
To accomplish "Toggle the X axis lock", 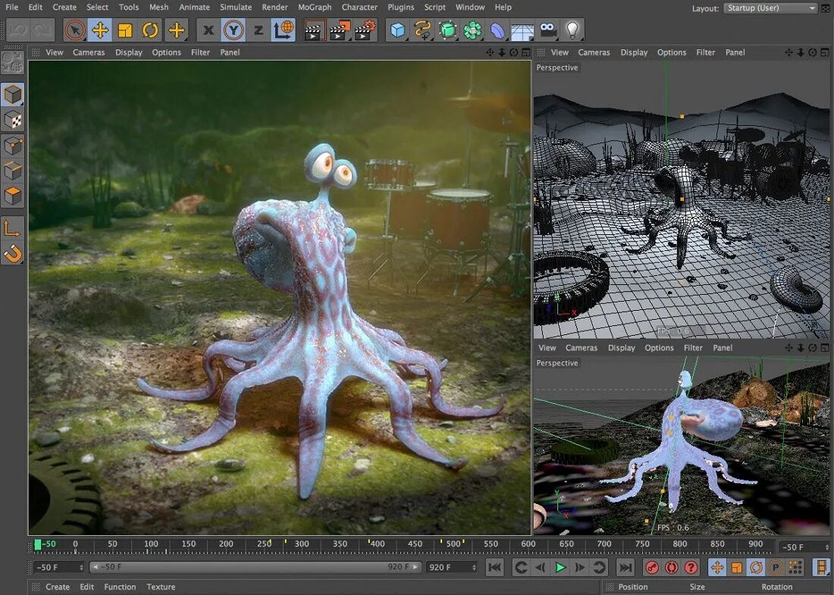I will coord(209,30).
